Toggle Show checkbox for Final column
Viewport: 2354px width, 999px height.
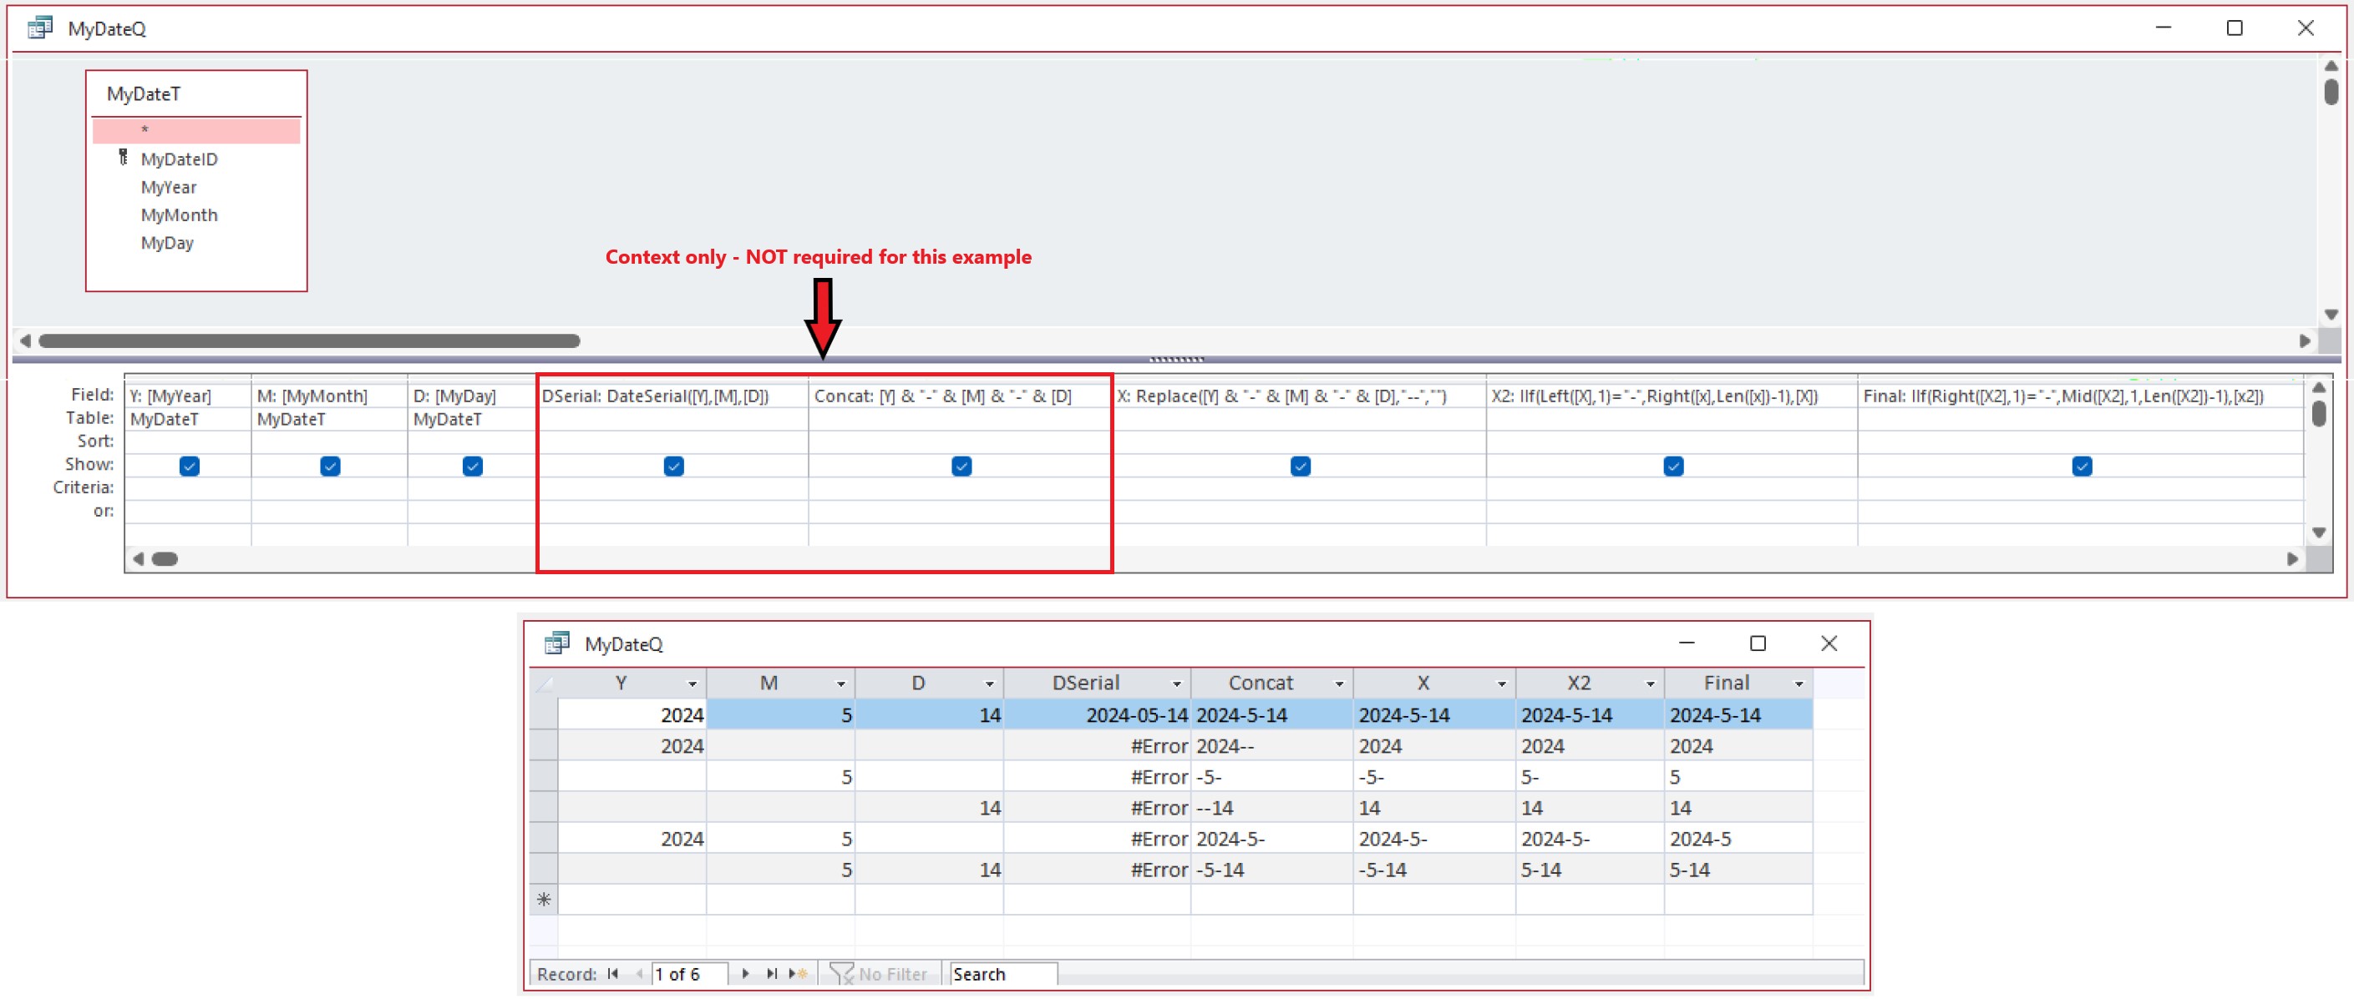[2082, 466]
